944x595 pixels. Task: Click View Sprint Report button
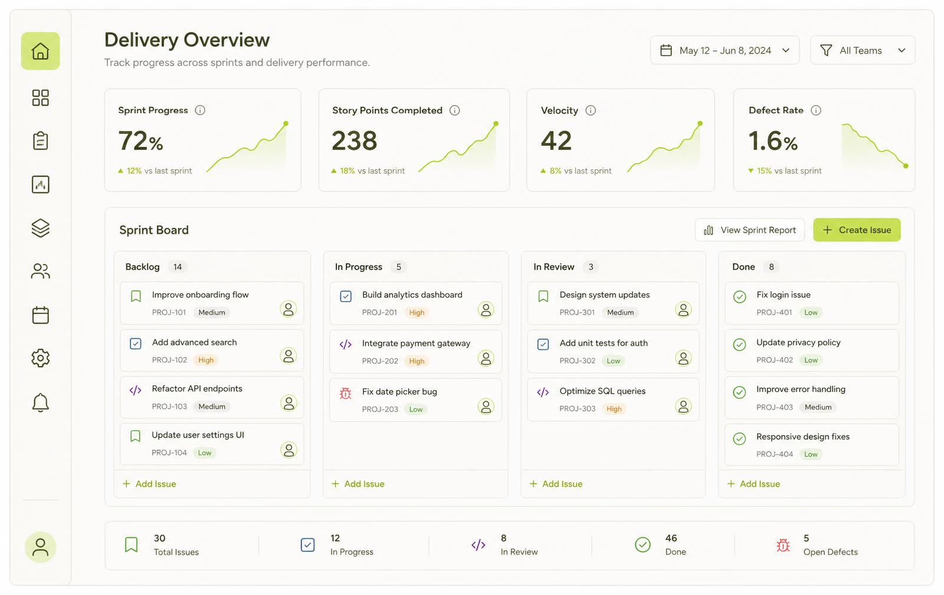tap(750, 230)
